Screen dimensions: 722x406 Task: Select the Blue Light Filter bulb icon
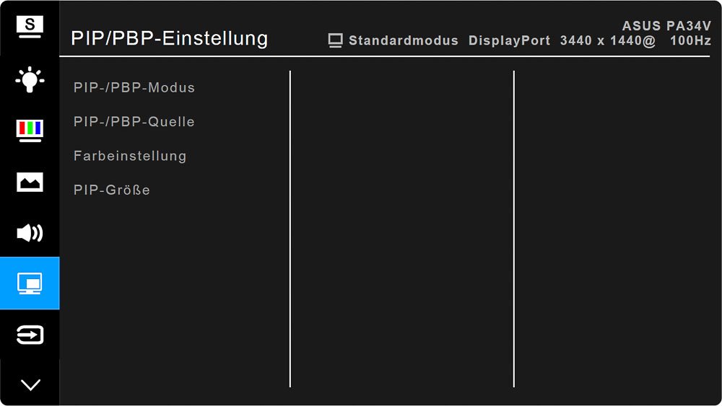[x=30, y=79]
